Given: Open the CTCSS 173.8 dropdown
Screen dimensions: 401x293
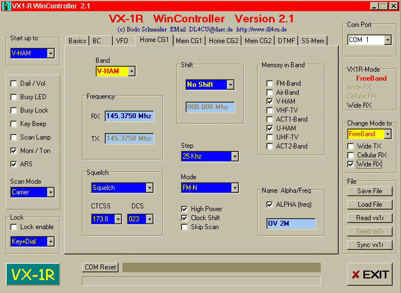Looking at the screenshot, I should click(x=118, y=219).
